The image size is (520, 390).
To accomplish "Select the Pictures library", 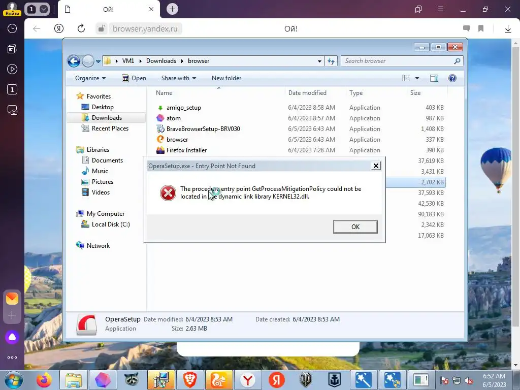I will click(x=103, y=182).
